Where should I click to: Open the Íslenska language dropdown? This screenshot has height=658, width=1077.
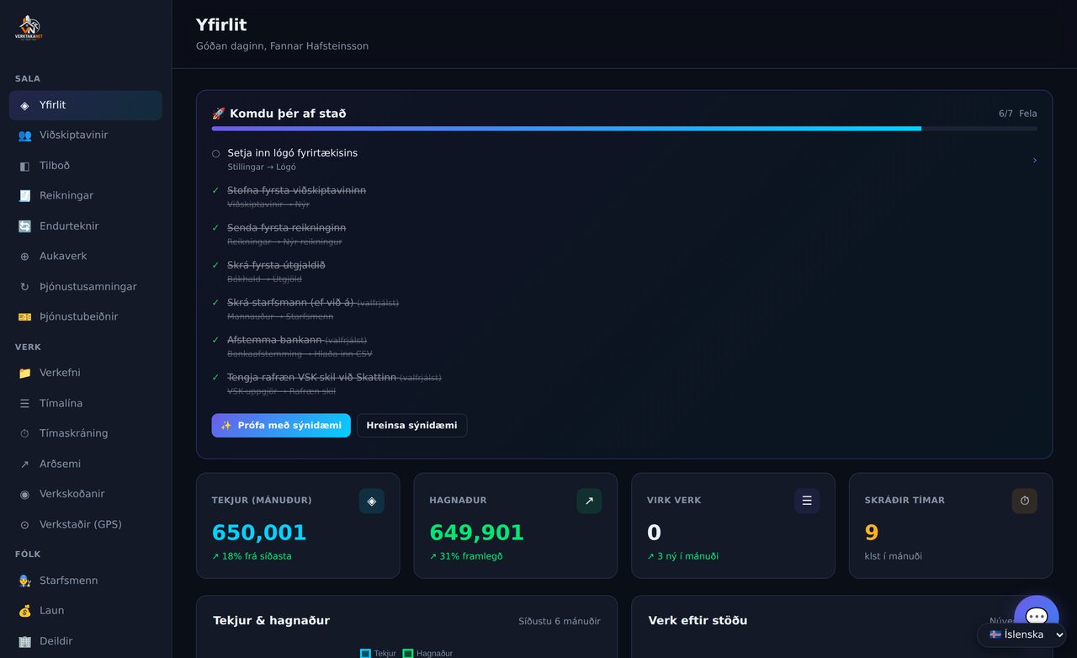(x=1021, y=634)
